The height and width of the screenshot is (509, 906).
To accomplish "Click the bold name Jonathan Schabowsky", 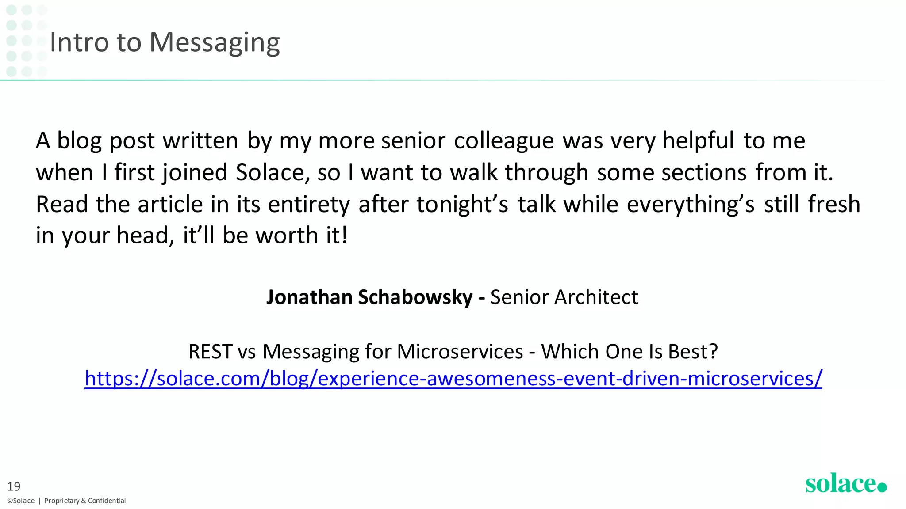I will tap(369, 297).
